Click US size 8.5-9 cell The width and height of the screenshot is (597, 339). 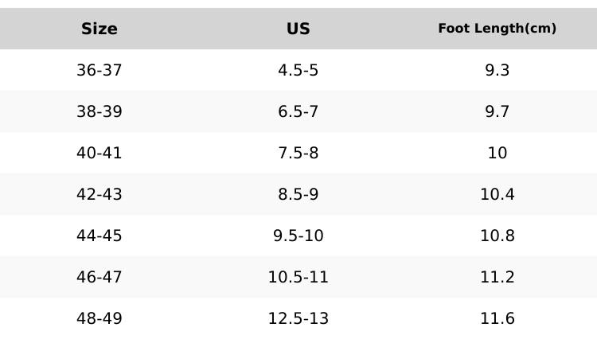pos(298,194)
